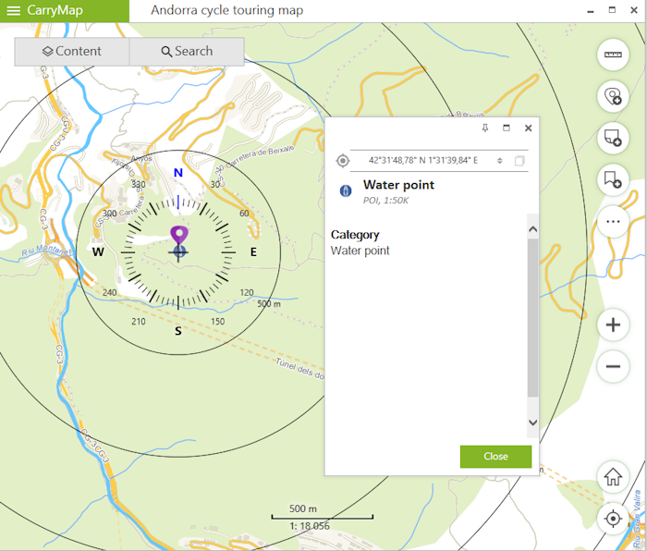Close info panel with the X icon
The image size is (647, 551).
coord(529,129)
